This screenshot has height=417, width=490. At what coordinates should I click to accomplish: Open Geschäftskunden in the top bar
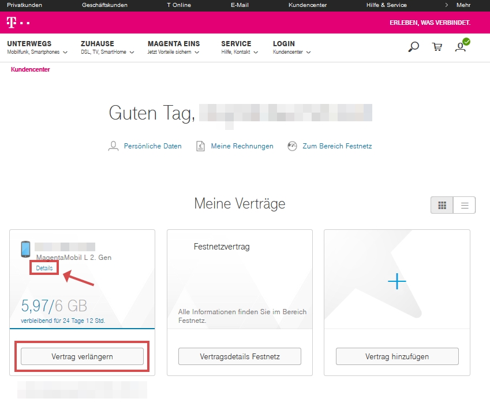pos(104,5)
